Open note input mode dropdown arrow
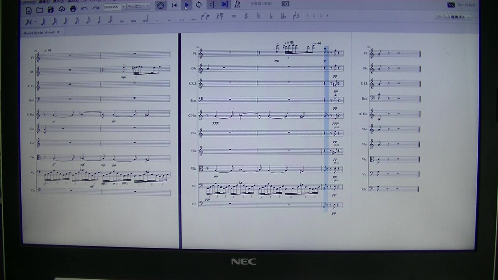This screenshot has height=280, width=498. pyautogui.click(x=35, y=22)
